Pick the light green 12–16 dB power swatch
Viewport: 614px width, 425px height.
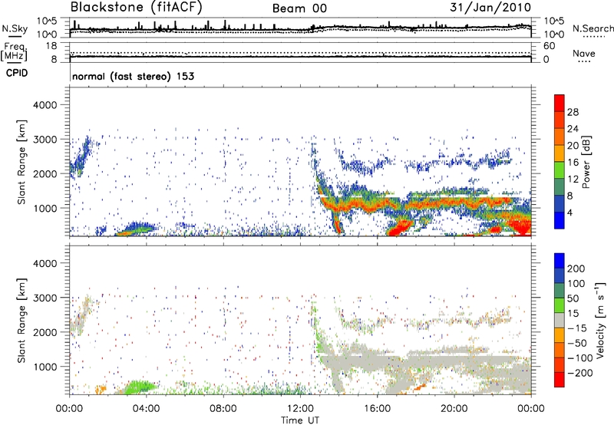coord(560,170)
